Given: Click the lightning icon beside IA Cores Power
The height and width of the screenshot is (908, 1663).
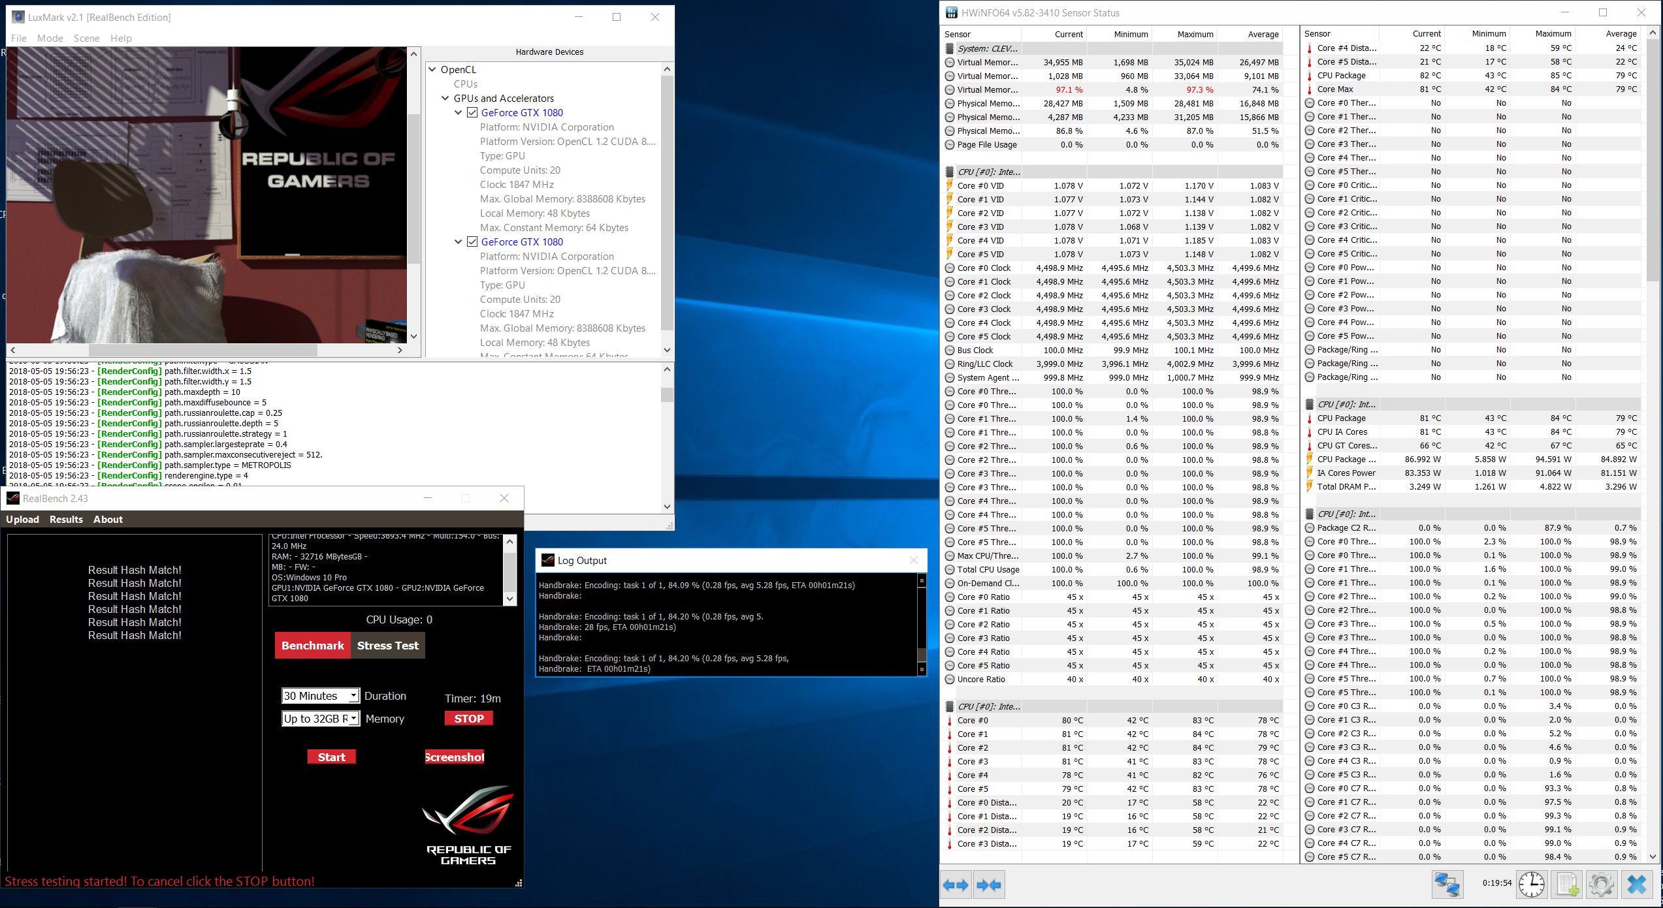Looking at the screenshot, I should tap(1310, 473).
